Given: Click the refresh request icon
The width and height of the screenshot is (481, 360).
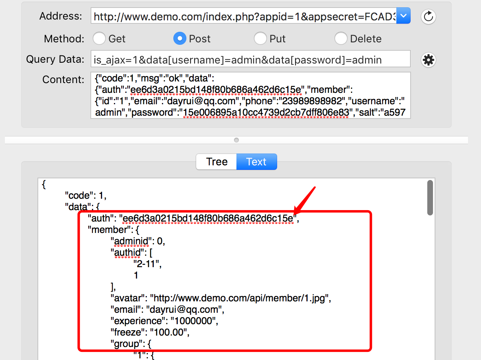Looking at the screenshot, I should click(x=428, y=17).
